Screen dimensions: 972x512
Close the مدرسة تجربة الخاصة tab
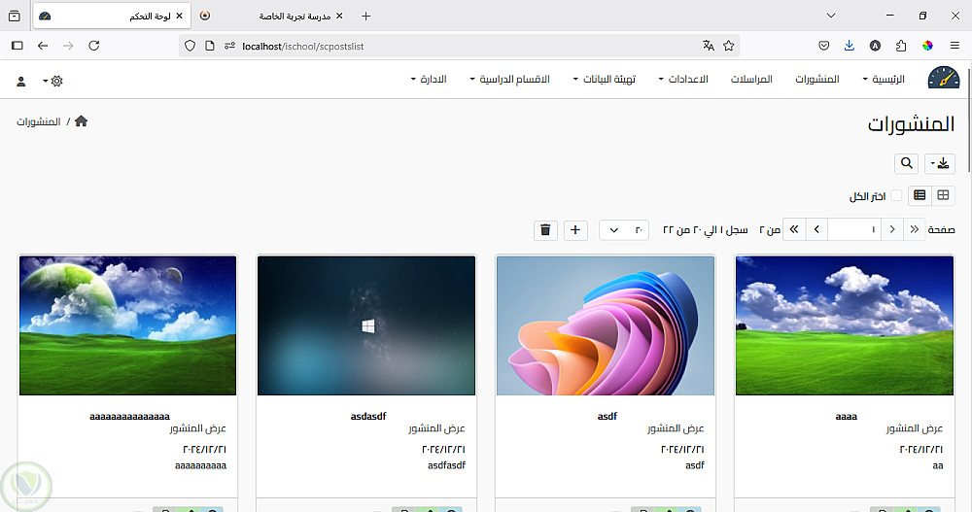(339, 17)
